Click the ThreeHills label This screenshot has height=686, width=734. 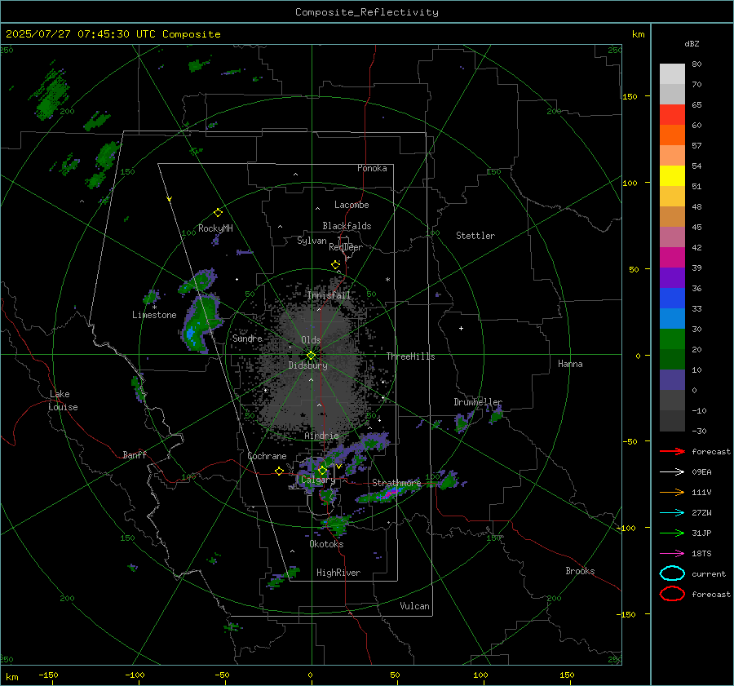[410, 356]
